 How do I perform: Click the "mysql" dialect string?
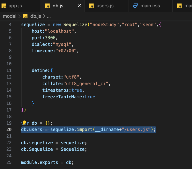[x=62, y=44]
